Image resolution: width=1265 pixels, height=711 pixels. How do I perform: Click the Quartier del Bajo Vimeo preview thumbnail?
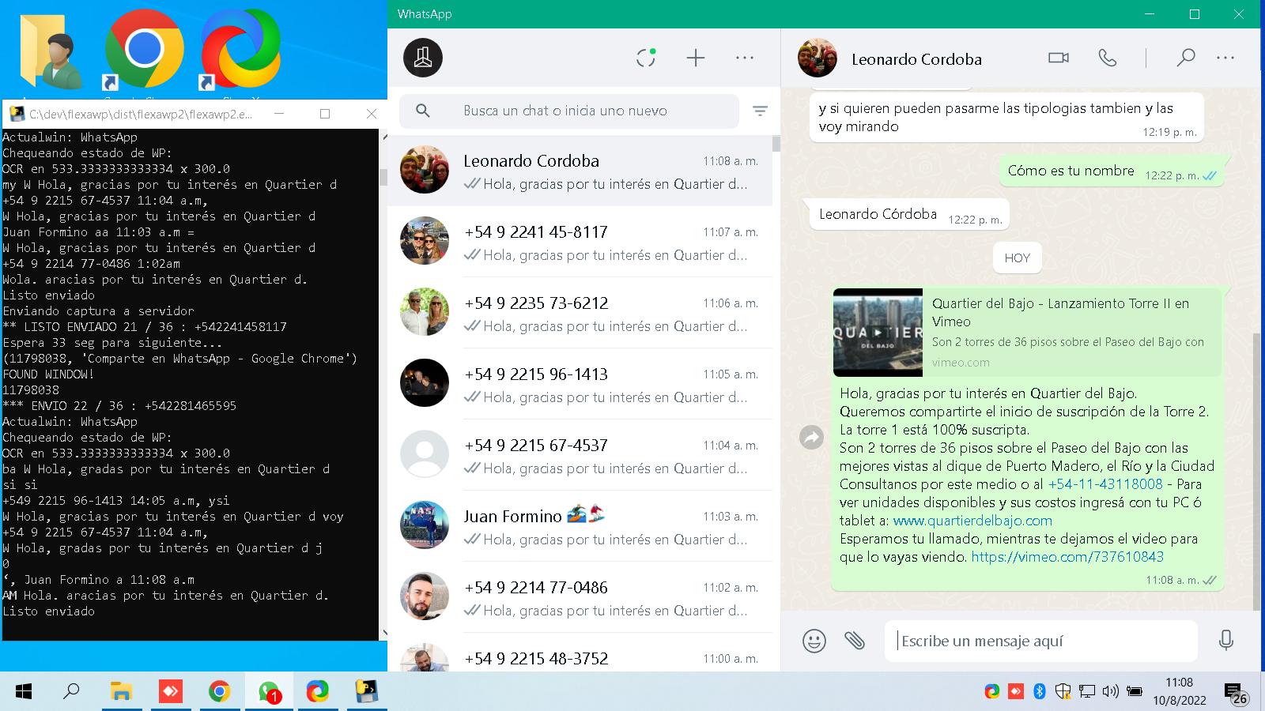click(878, 333)
